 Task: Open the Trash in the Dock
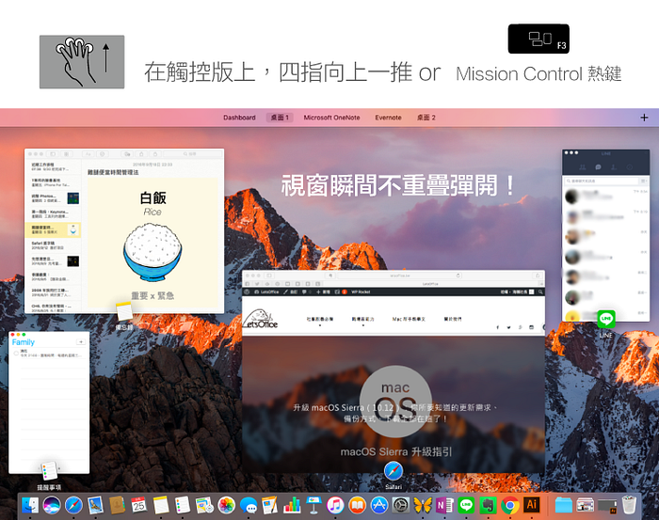pyautogui.click(x=629, y=506)
